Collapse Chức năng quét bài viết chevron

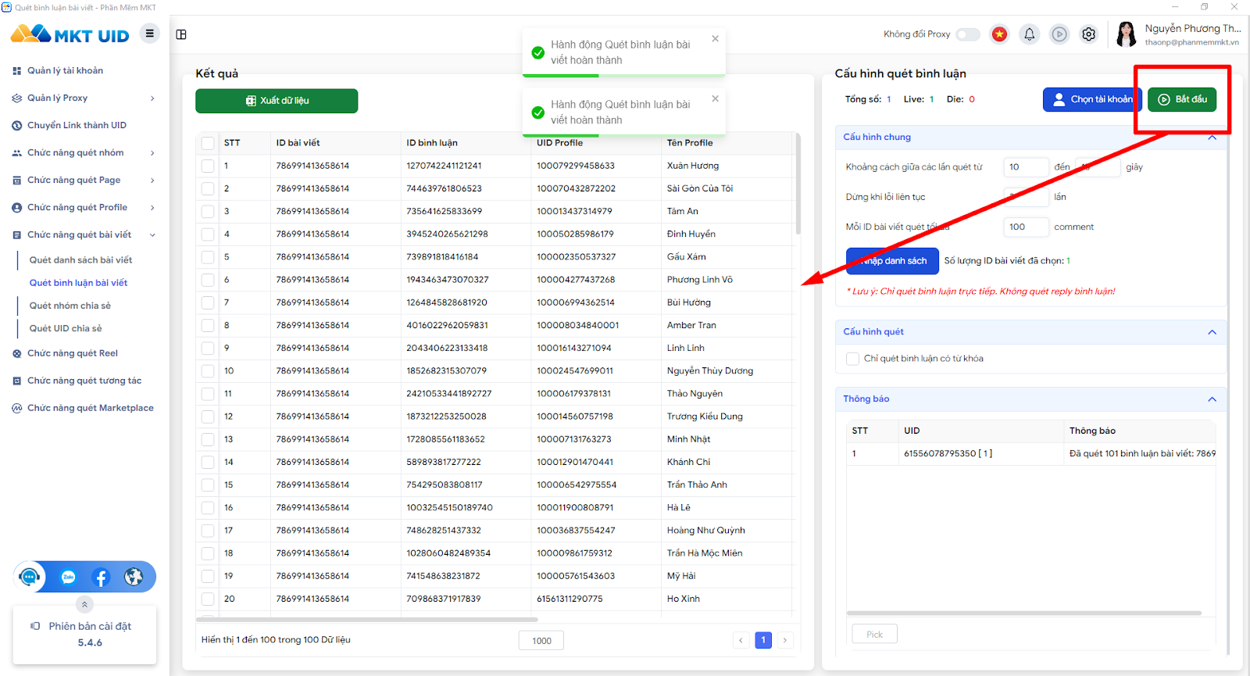pos(152,235)
